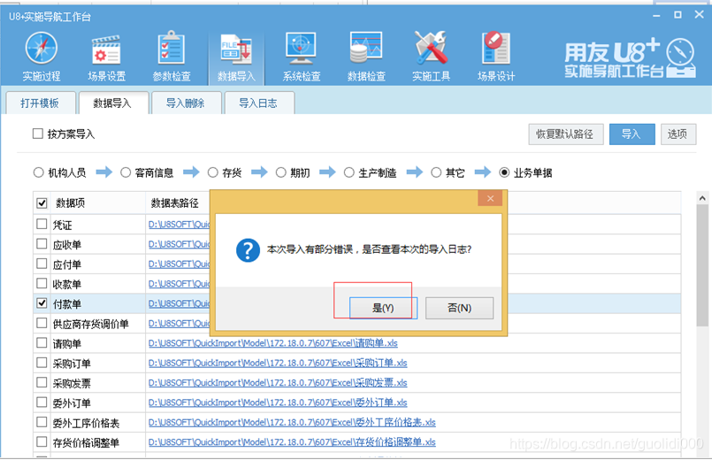Click the 收款单 row label
Image resolution: width=712 pixels, height=460 pixels.
click(x=67, y=284)
